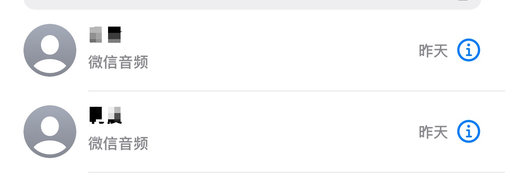Call back the second 微信音频 contact

[x=235, y=132]
